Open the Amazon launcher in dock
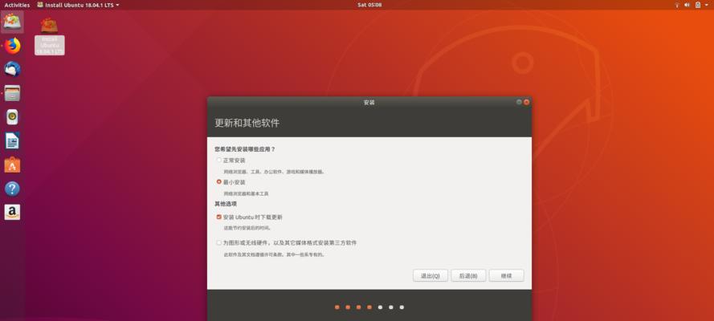 [12, 213]
